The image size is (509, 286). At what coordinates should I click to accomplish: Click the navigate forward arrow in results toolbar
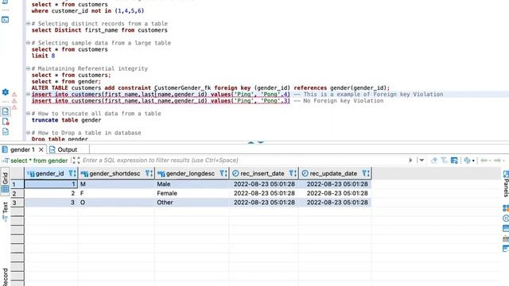[x=498, y=160]
